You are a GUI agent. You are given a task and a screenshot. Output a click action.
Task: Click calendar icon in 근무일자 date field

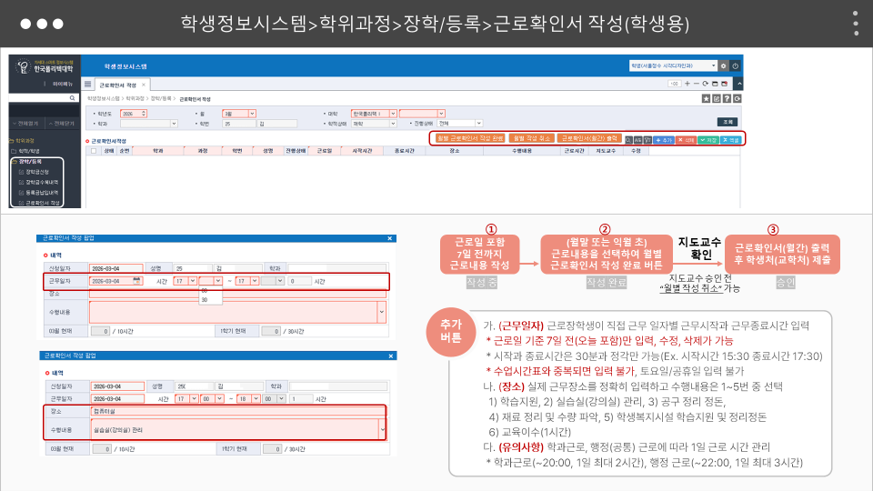(x=137, y=281)
